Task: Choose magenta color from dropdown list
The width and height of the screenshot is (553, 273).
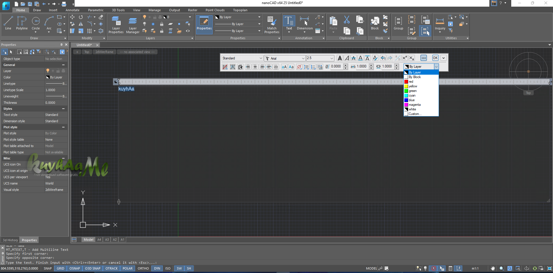Action: pyautogui.click(x=421, y=105)
